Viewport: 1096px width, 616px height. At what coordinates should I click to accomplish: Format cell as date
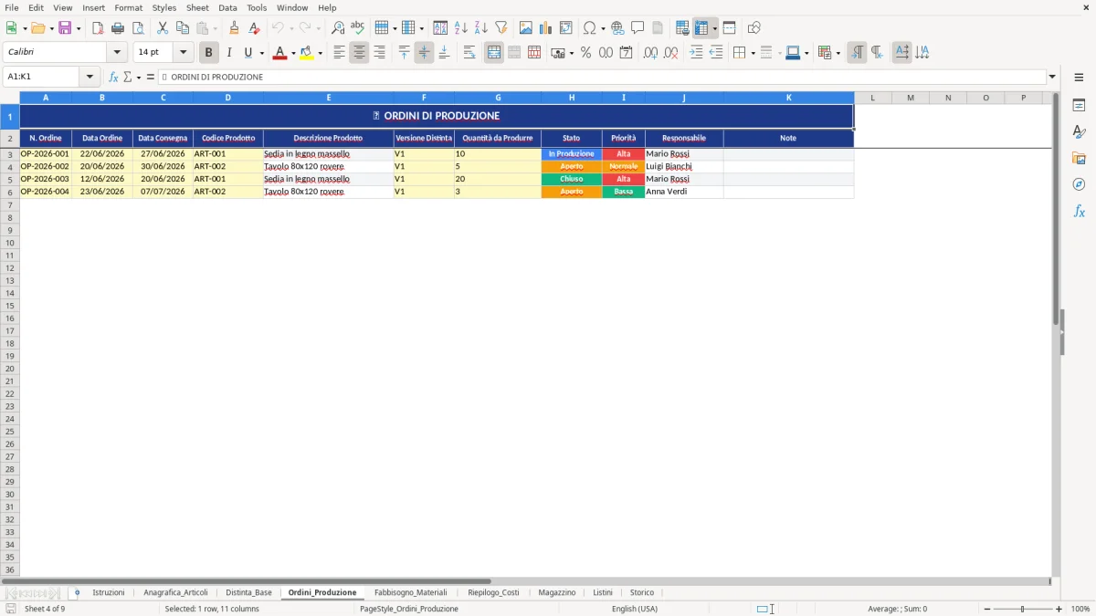pyautogui.click(x=626, y=53)
